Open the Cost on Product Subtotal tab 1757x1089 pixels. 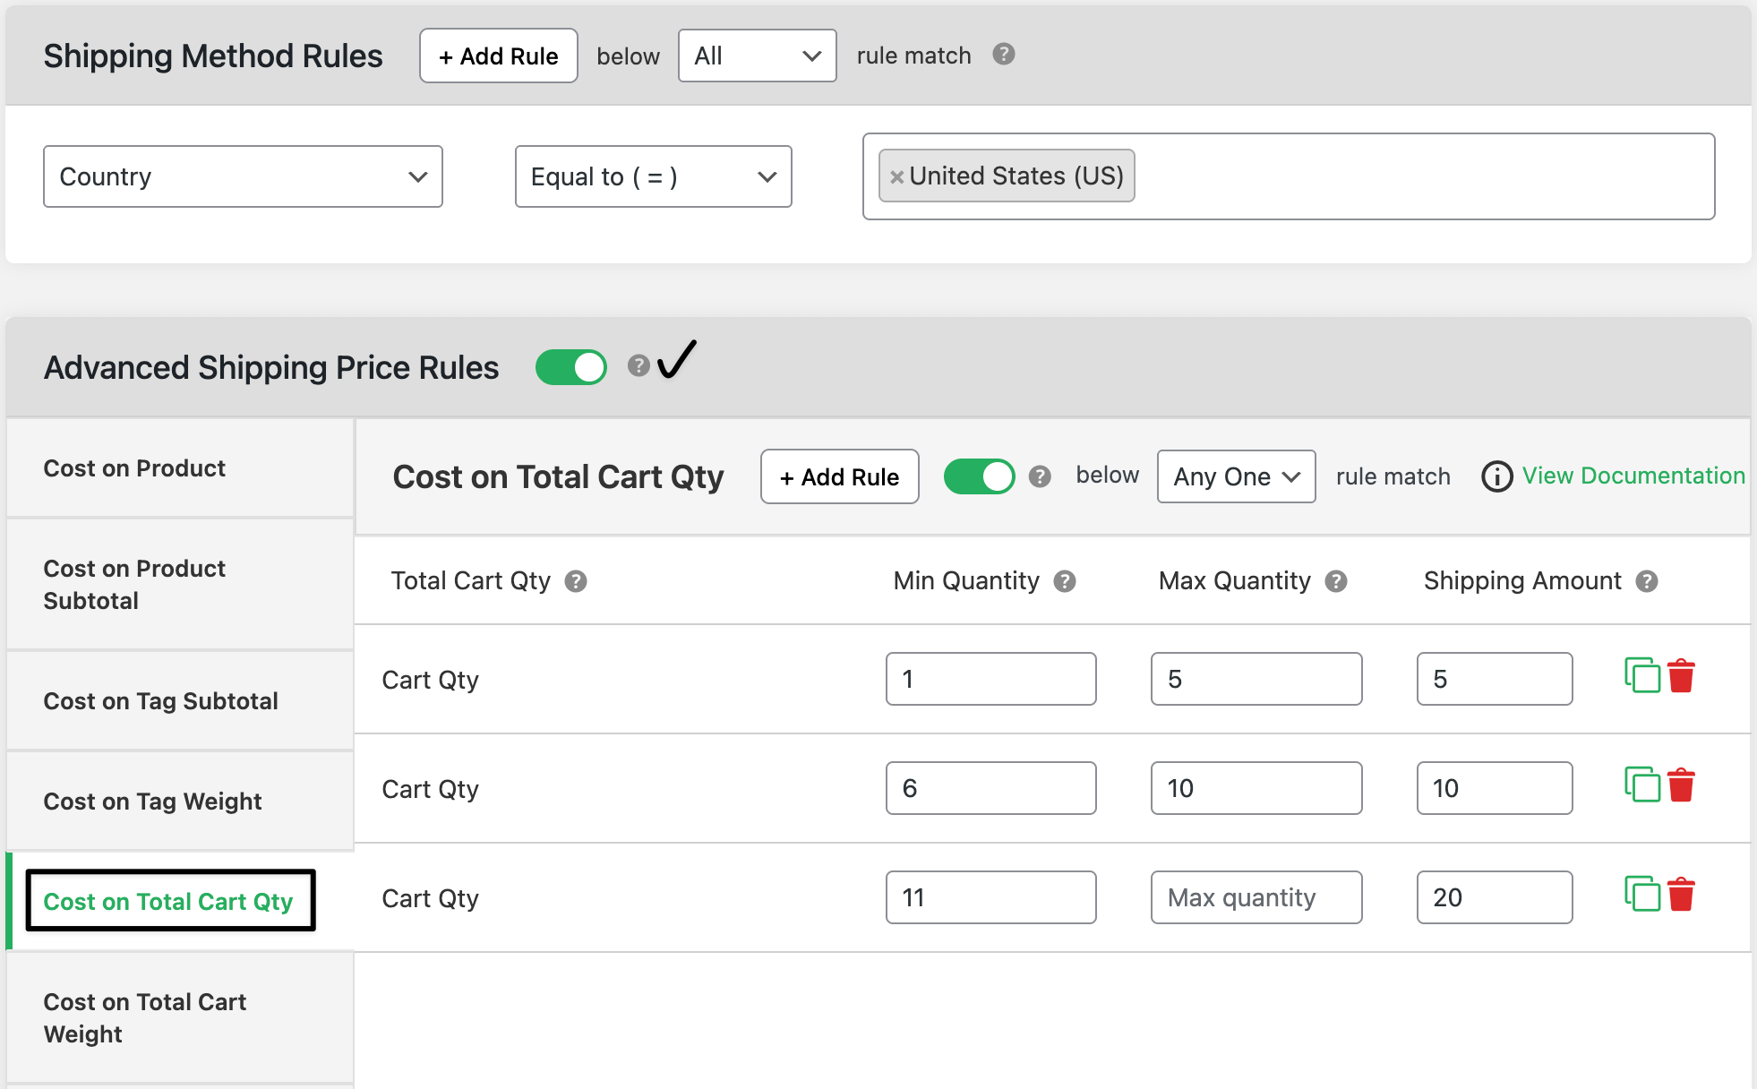coord(134,584)
